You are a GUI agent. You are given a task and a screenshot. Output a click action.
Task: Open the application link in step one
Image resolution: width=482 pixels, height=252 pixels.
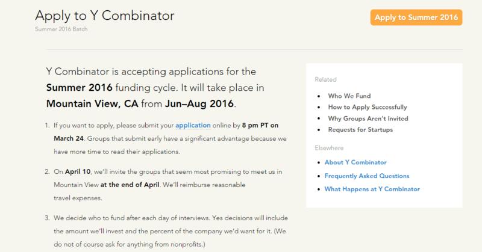(193, 125)
